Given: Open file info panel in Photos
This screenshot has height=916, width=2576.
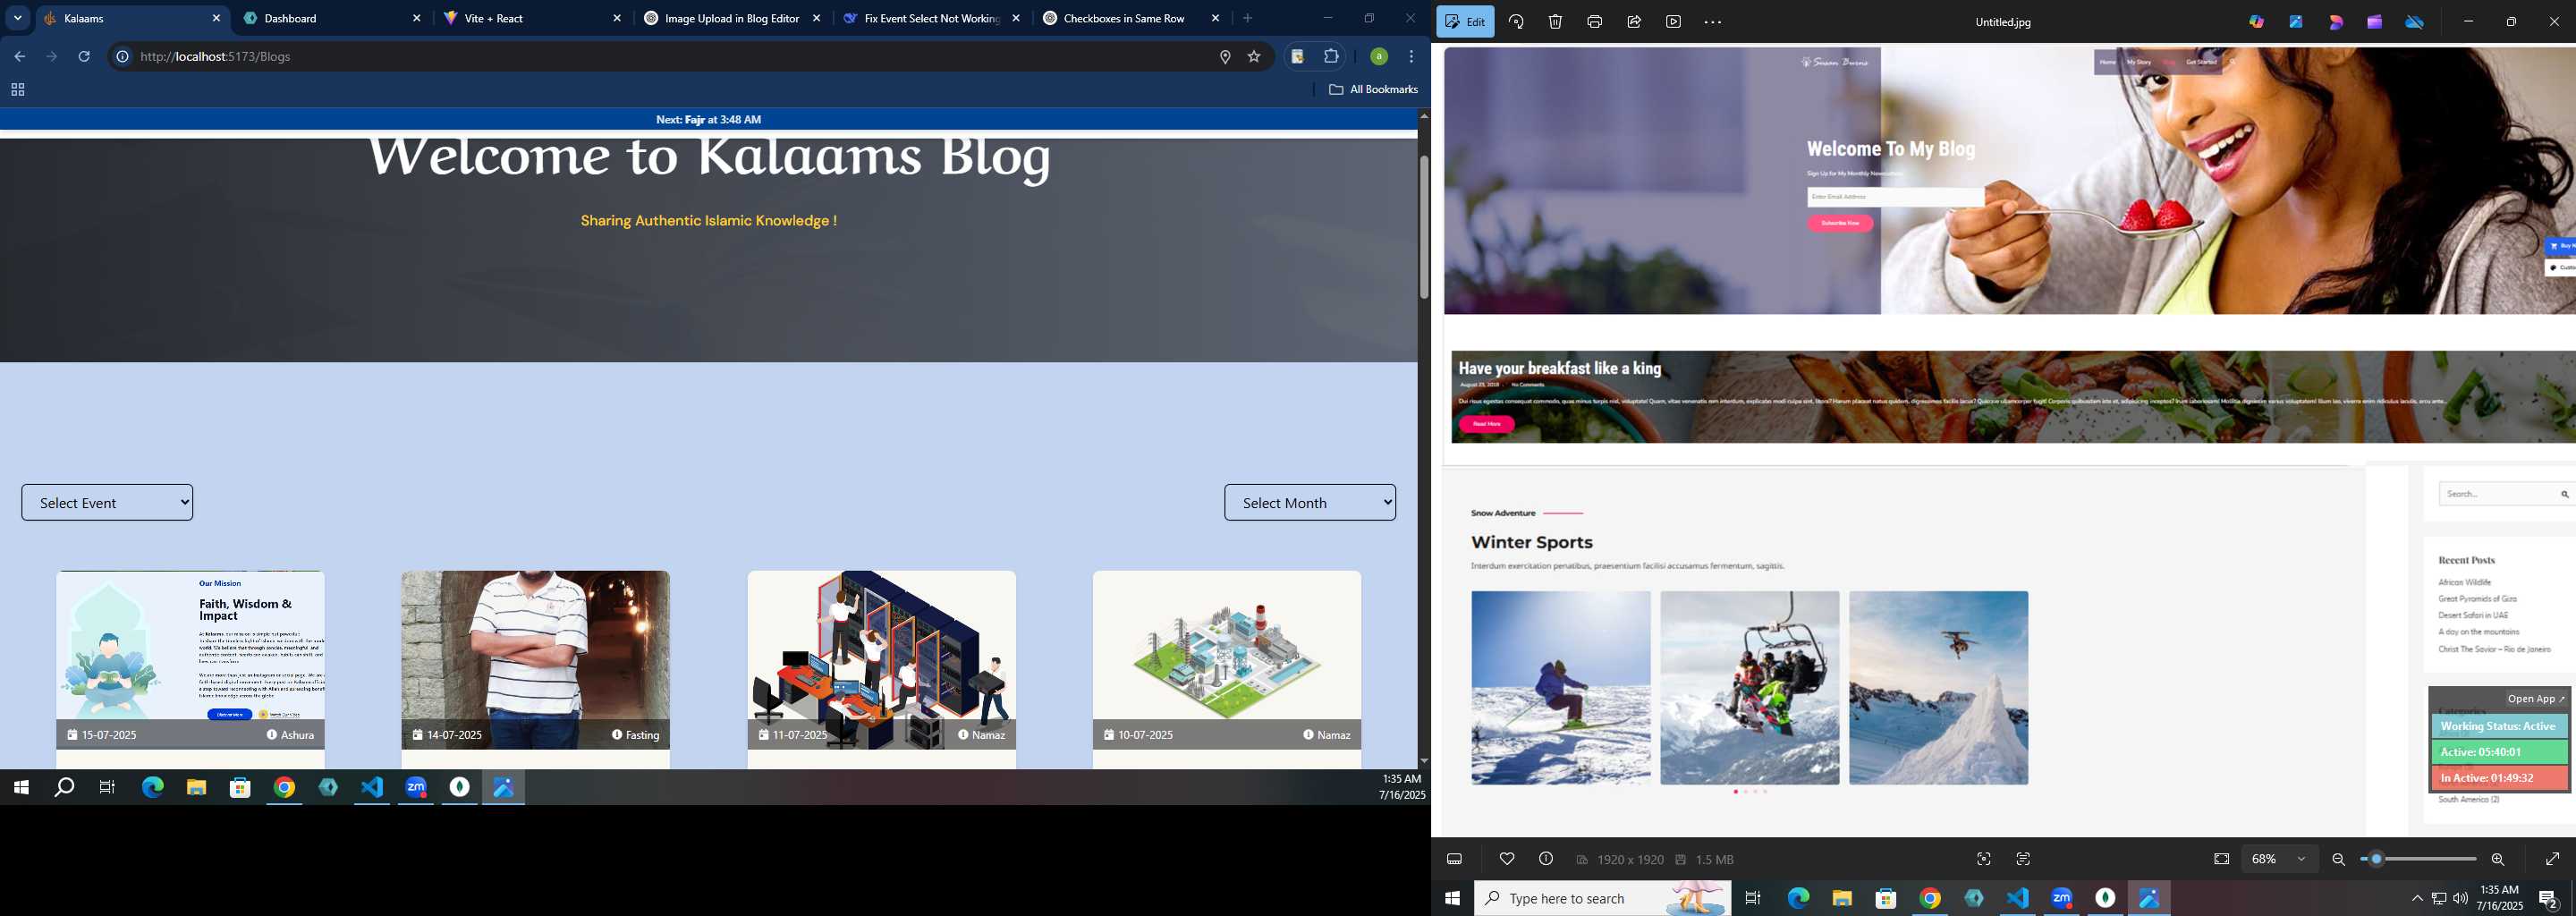Looking at the screenshot, I should [1546, 859].
